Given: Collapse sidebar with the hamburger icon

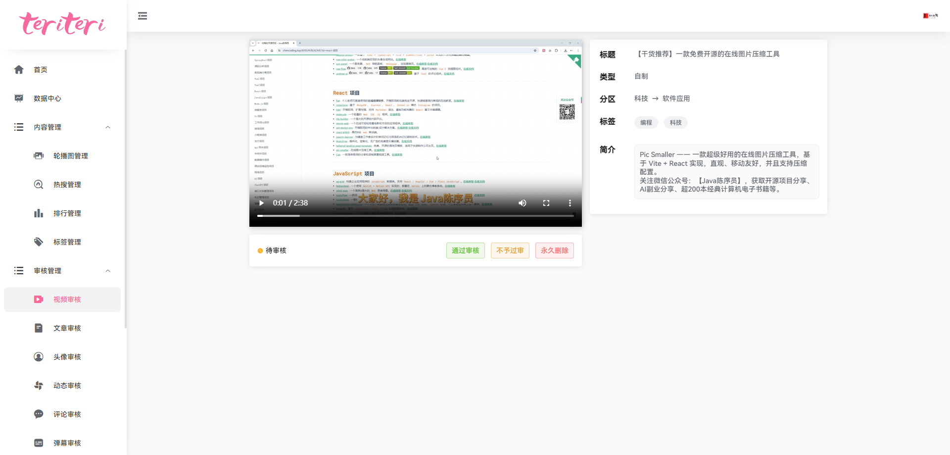Looking at the screenshot, I should point(142,16).
